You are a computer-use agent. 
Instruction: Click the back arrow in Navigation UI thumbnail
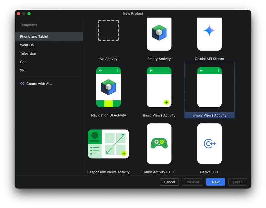100,70
